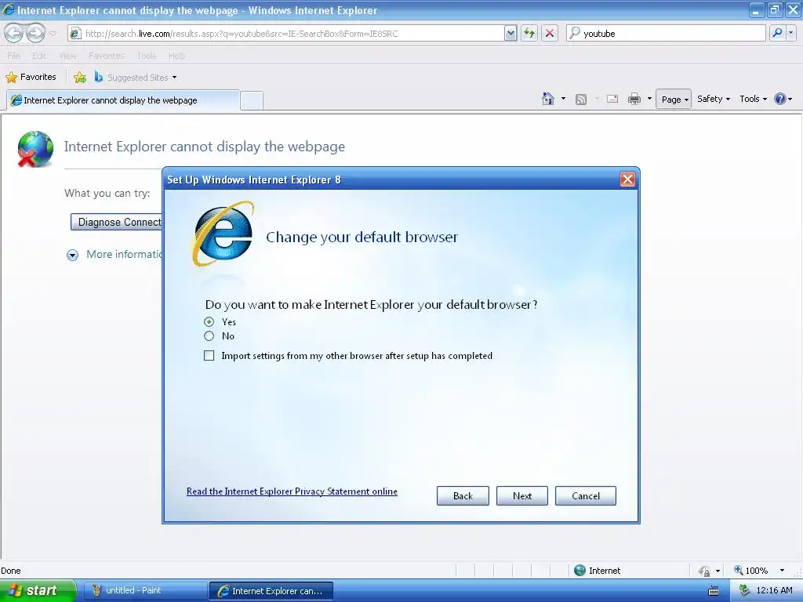Switch to untitled - Paint taskbar item
Image resolution: width=803 pixels, height=602 pixels.
(x=145, y=591)
